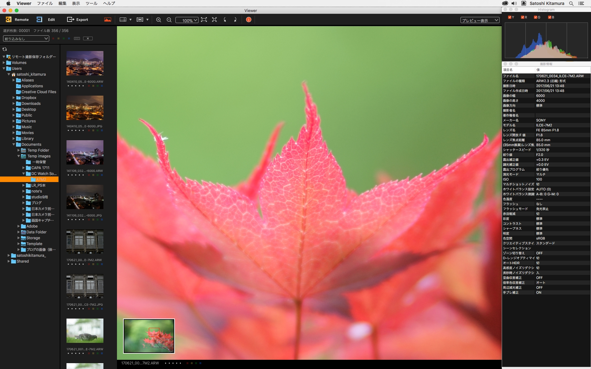591x369 pixels.
Task: Toggle the Y luminance histogram checkbox
Action: tap(509, 17)
